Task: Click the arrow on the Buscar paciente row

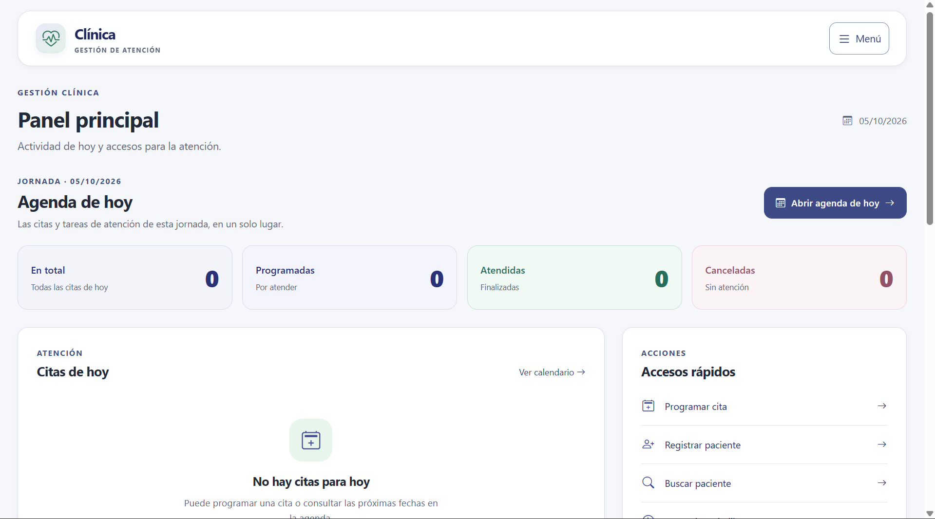Action: pyautogui.click(x=882, y=483)
